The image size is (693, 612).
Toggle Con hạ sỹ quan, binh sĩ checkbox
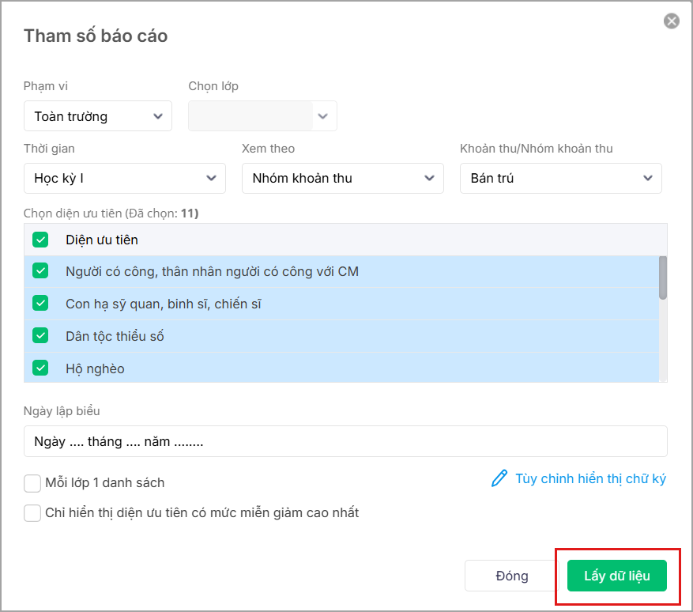pyautogui.click(x=40, y=304)
